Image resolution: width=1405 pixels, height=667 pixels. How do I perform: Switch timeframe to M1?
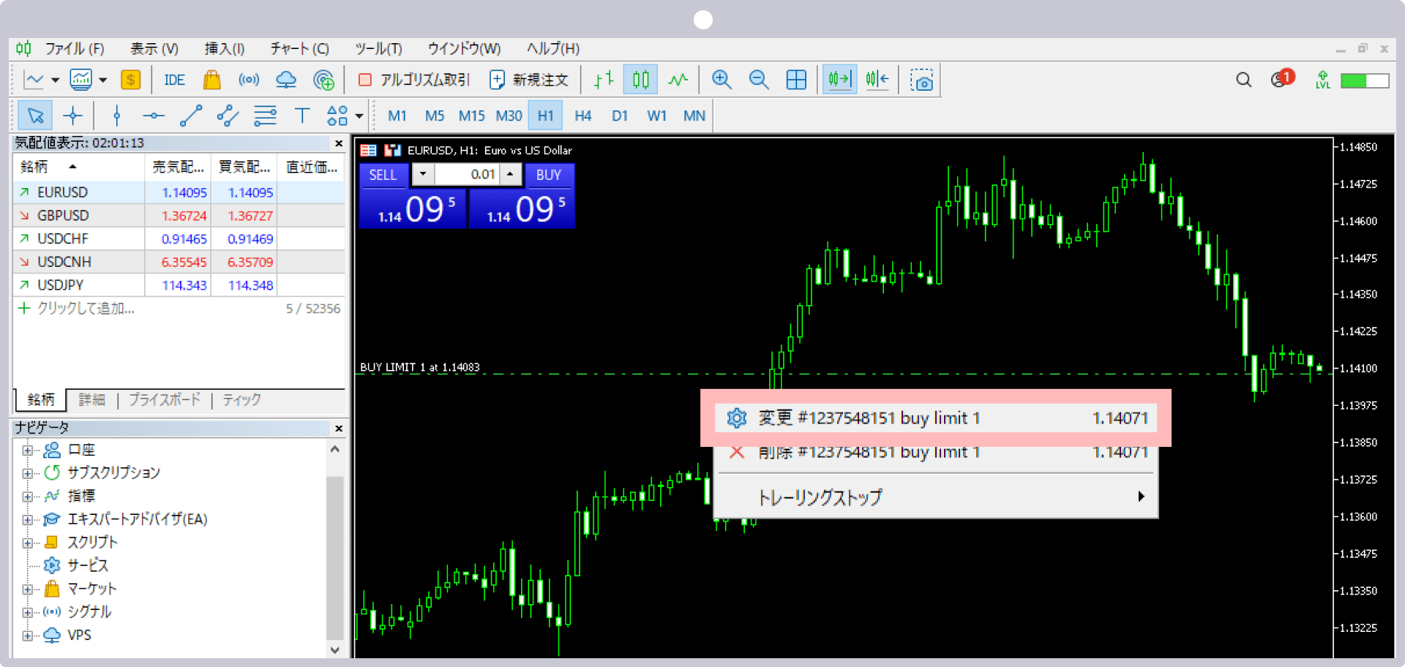pyautogui.click(x=397, y=116)
